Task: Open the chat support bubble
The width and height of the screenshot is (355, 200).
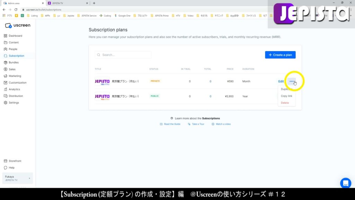Action: 346,183
